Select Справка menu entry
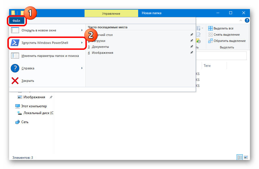This screenshot has width=259, height=169. pyautogui.click(x=47, y=68)
